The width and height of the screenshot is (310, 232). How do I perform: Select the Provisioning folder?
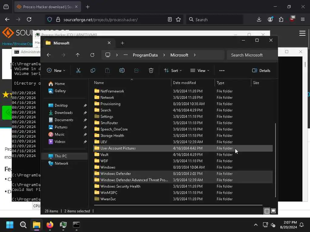[x=183, y=104]
